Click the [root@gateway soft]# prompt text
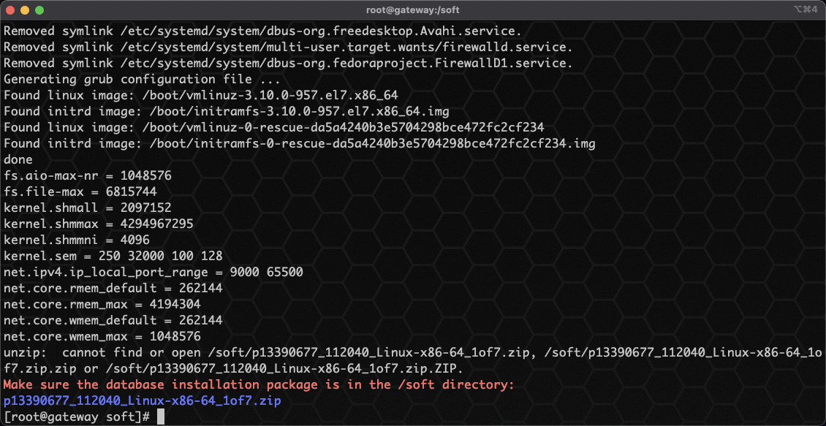826x426 pixels. click(x=77, y=417)
